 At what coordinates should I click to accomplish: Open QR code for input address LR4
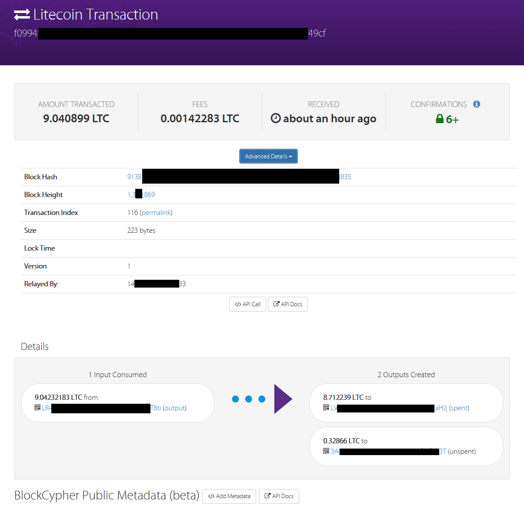click(37, 408)
